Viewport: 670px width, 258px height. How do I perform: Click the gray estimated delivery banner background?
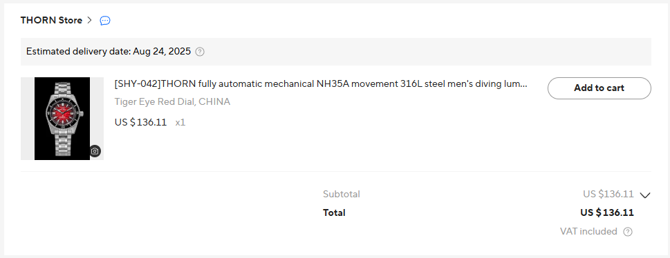tap(336, 52)
